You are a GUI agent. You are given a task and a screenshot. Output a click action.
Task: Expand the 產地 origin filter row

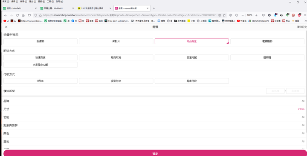click(154, 142)
